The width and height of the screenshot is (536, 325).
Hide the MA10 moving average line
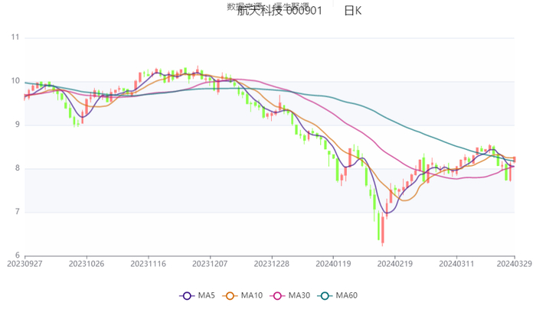(243, 296)
